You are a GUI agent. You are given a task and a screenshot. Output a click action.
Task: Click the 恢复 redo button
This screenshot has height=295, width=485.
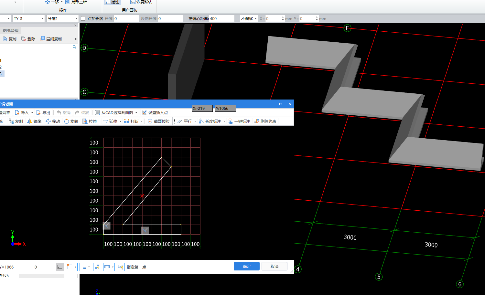82,112
